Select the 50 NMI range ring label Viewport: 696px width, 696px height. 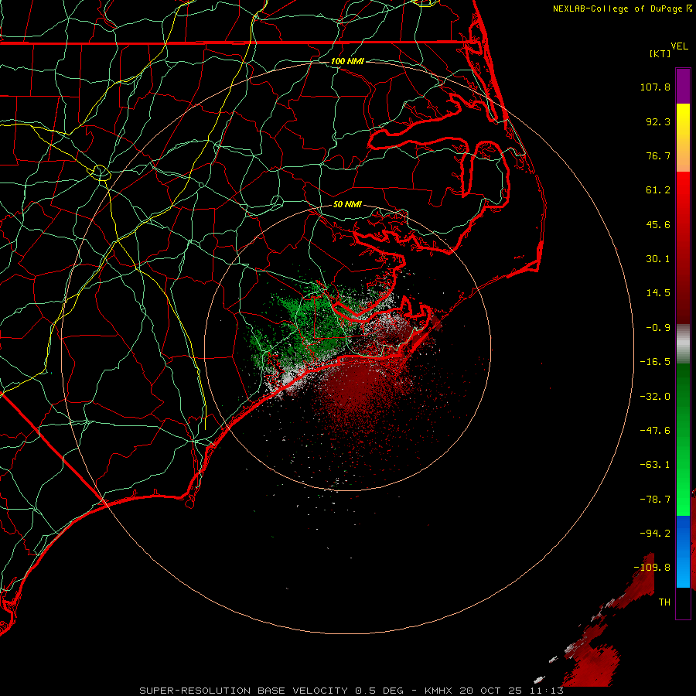(x=347, y=205)
